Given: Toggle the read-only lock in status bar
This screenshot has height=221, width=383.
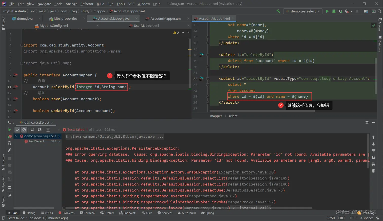Looking at the screenshot, I should click(x=378, y=218).
